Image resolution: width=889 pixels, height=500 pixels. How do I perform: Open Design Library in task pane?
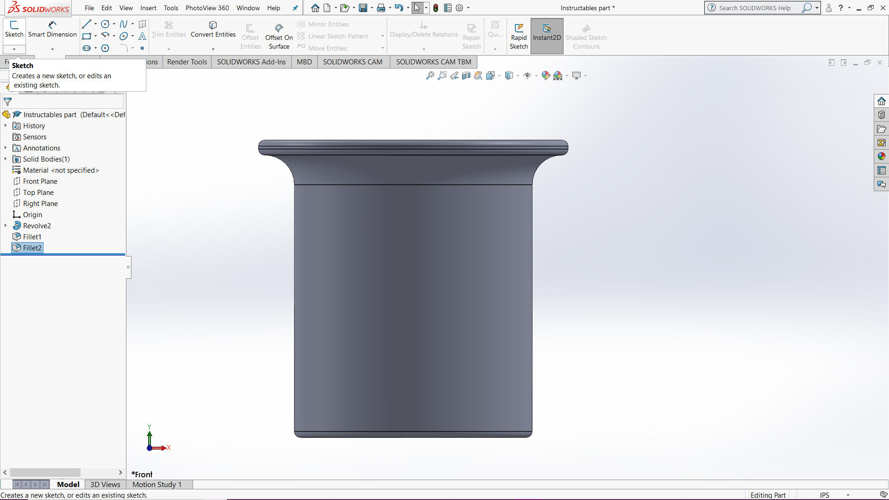click(882, 115)
